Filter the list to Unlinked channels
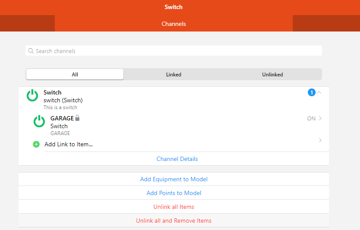This screenshot has height=230, width=360. click(x=272, y=75)
